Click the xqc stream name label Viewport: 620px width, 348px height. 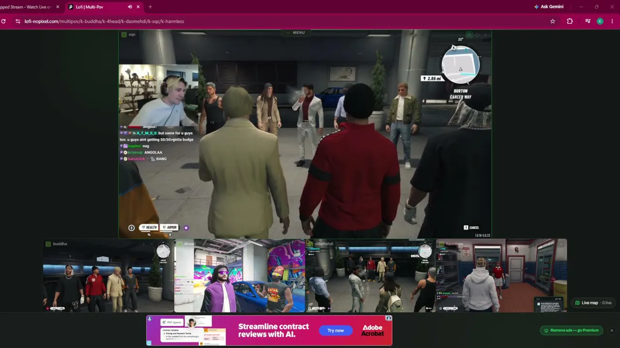[132, 35]
